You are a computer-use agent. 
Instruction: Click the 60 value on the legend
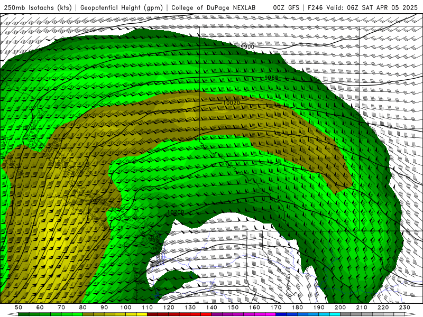pos(40,307)
